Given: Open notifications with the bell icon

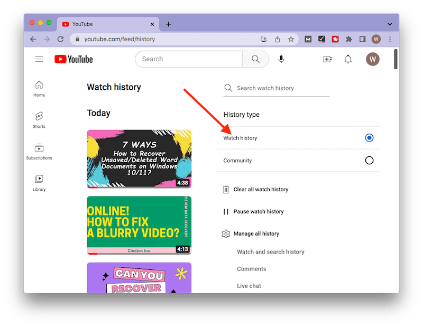Looking at the screenshot, I should click(x=348, y=59).
